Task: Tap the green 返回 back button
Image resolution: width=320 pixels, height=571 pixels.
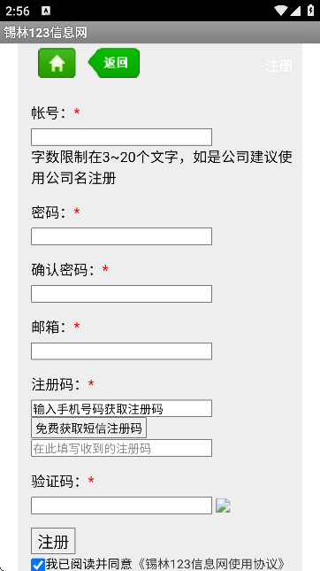Action: click(114, 63)
